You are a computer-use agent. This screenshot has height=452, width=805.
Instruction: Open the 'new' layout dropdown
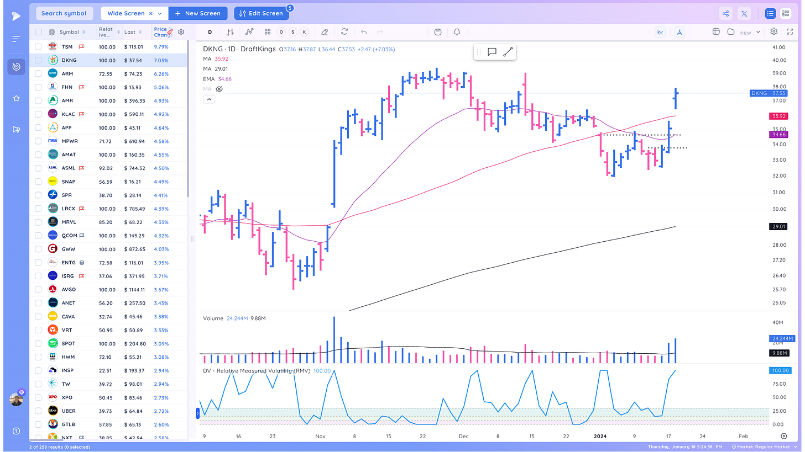pyautogui.click(x=750, y=32)
